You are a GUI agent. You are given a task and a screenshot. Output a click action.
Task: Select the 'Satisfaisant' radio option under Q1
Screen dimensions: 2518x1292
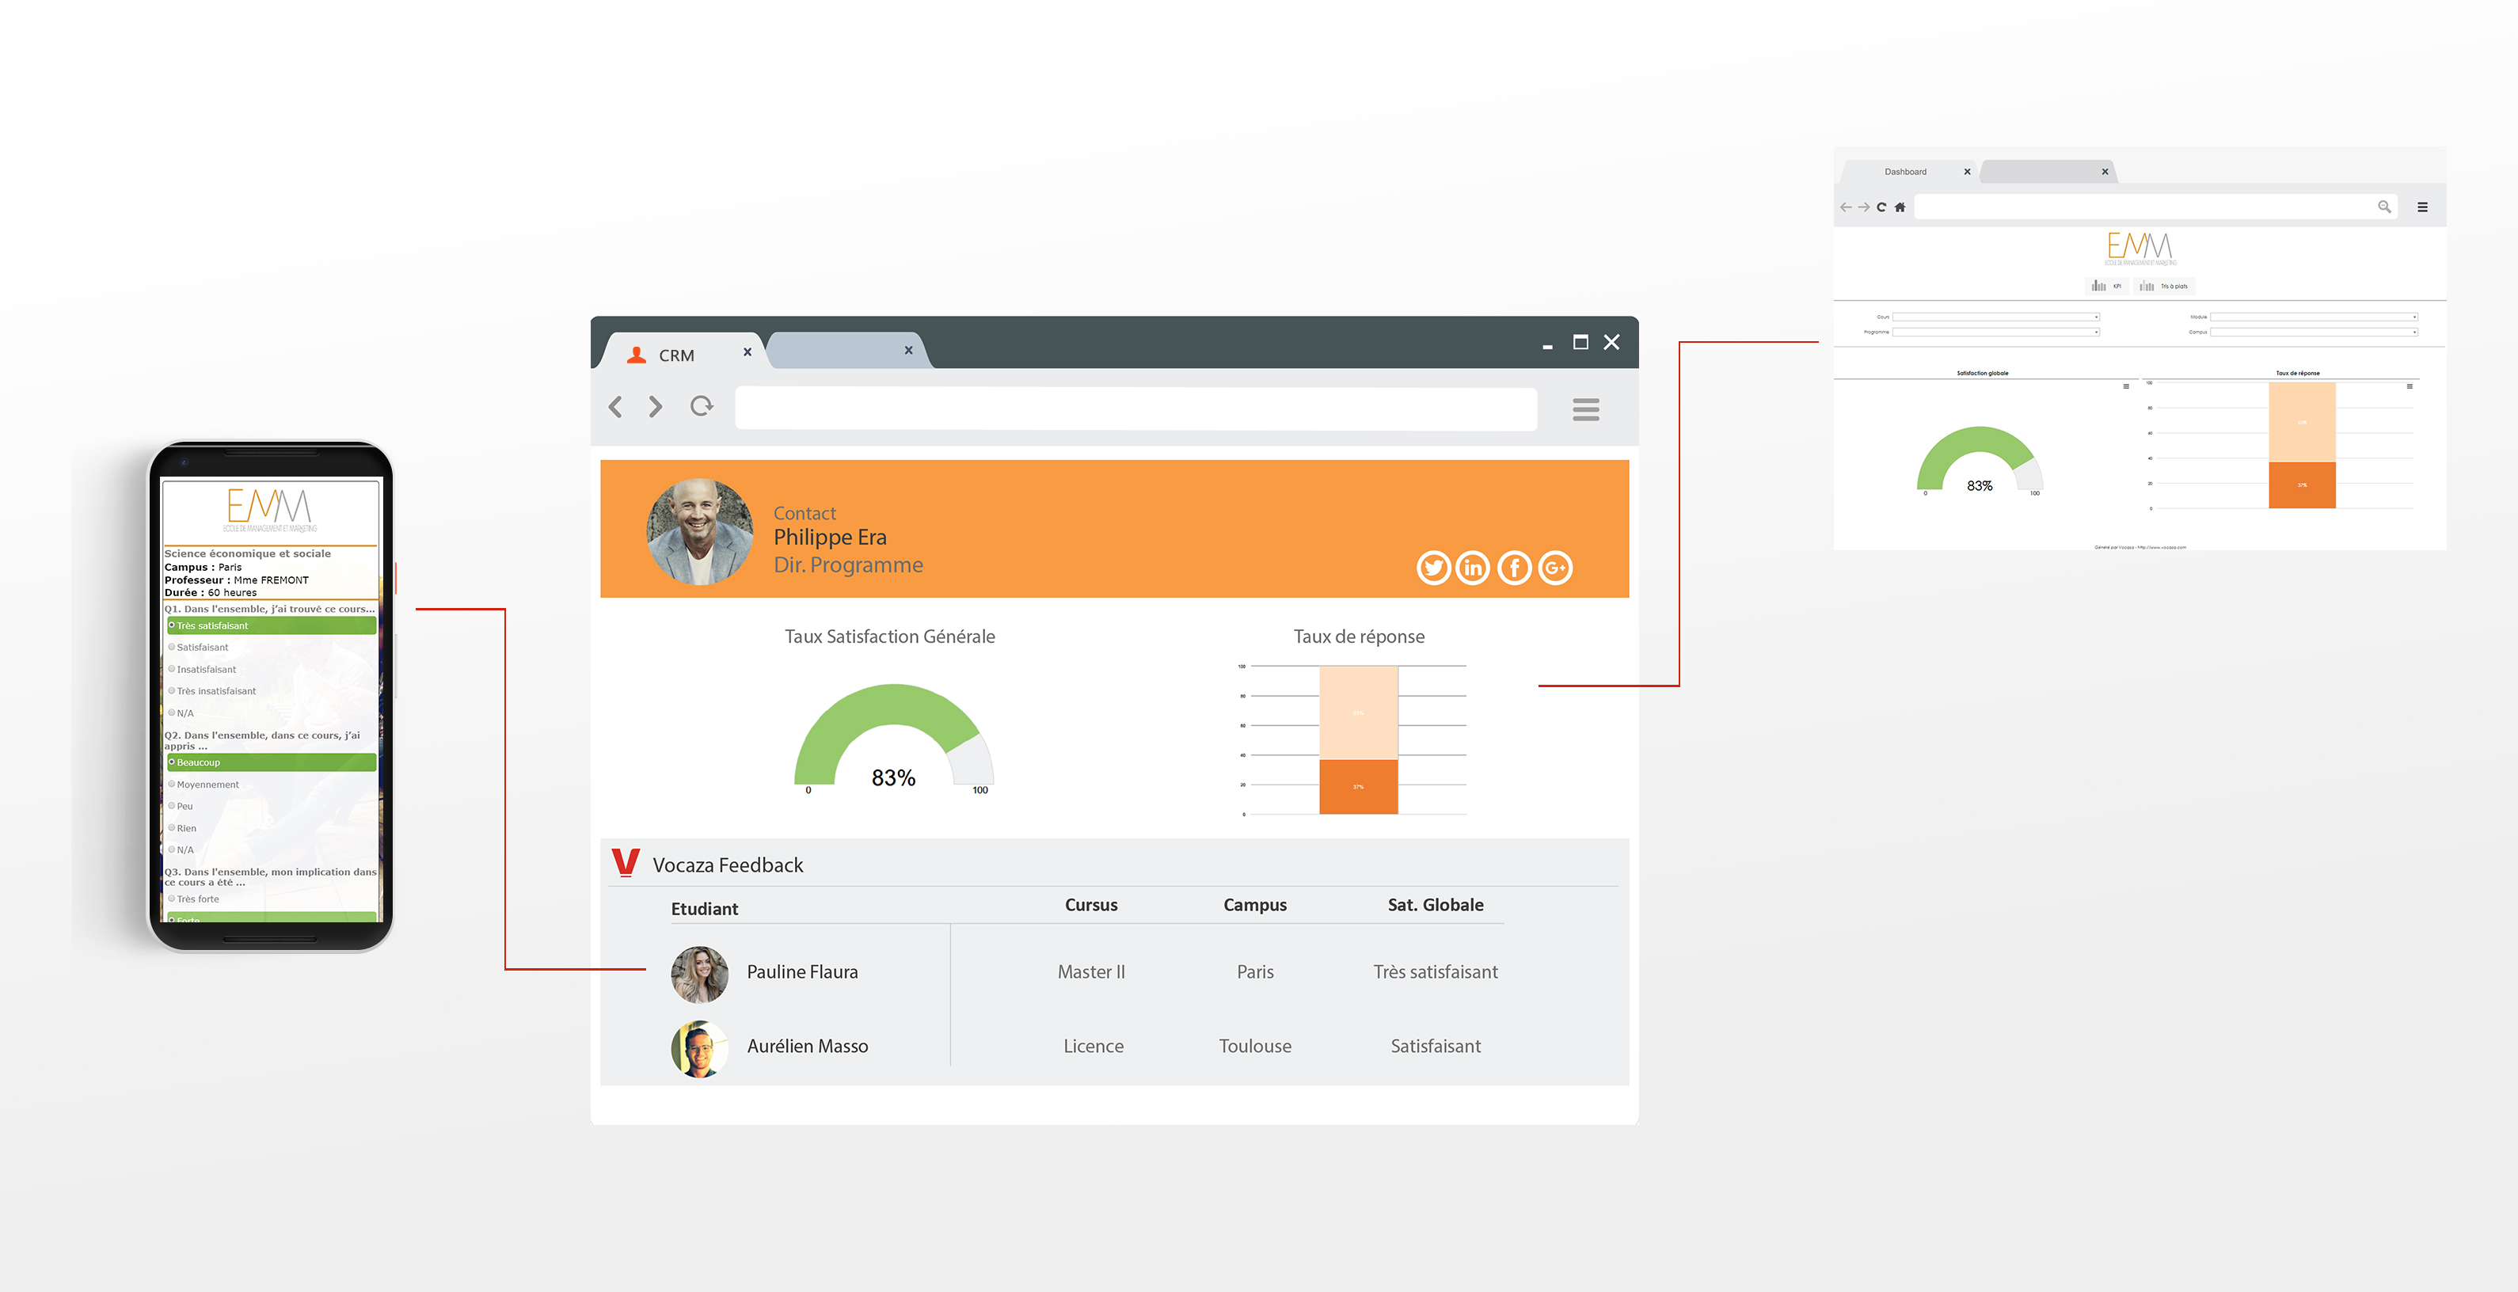click(172, 647)
